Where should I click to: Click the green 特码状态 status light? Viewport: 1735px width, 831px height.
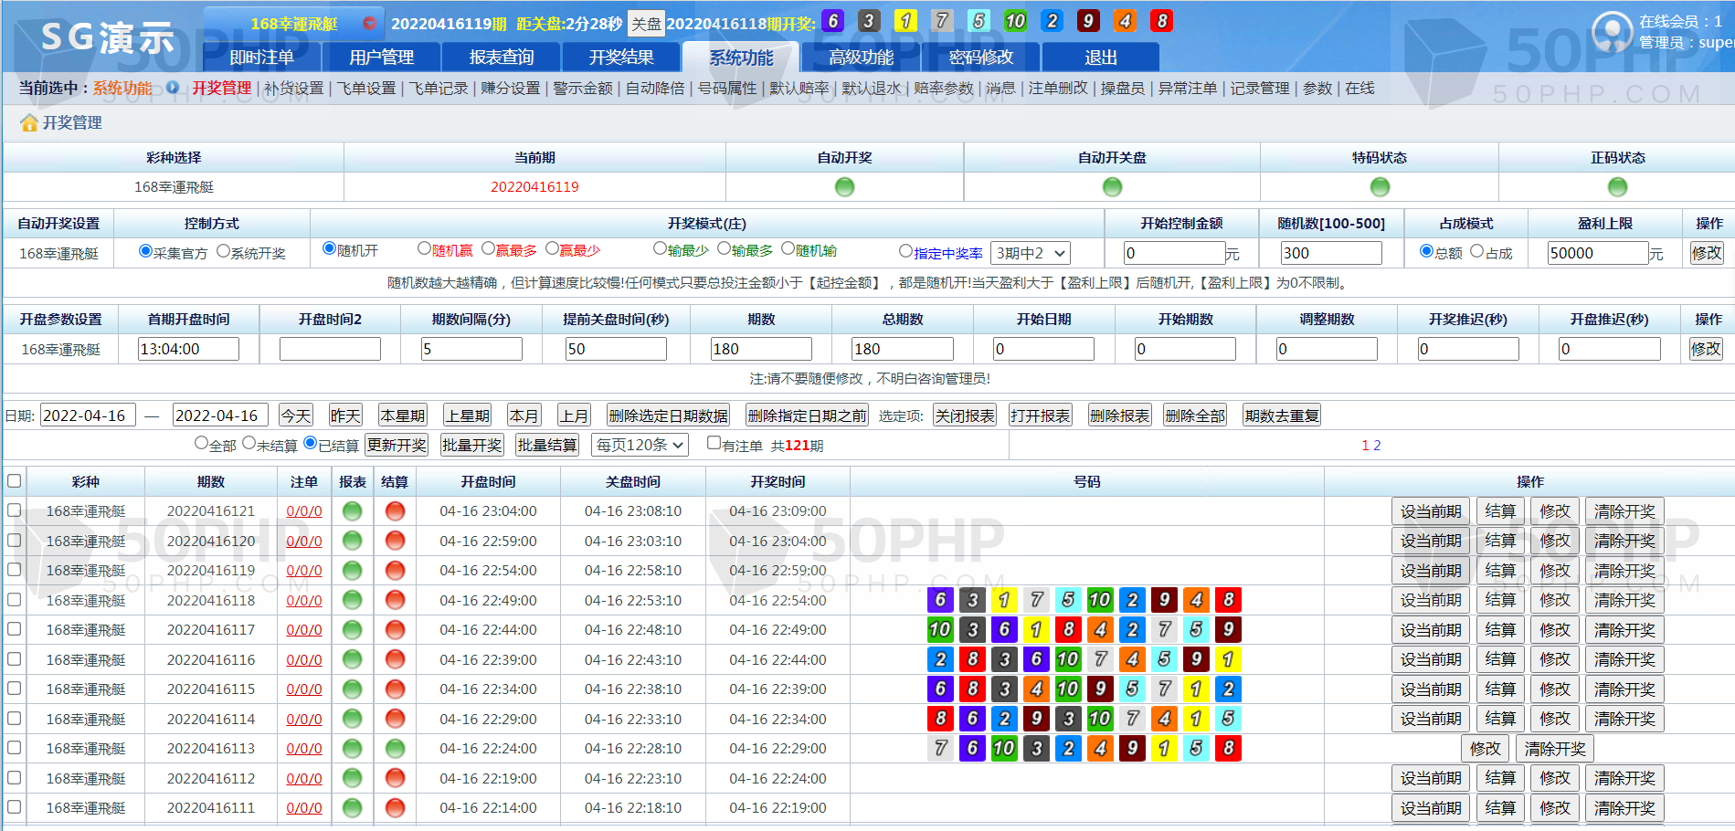point(1380,187)
